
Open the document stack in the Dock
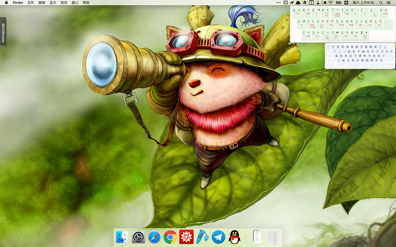257,237
